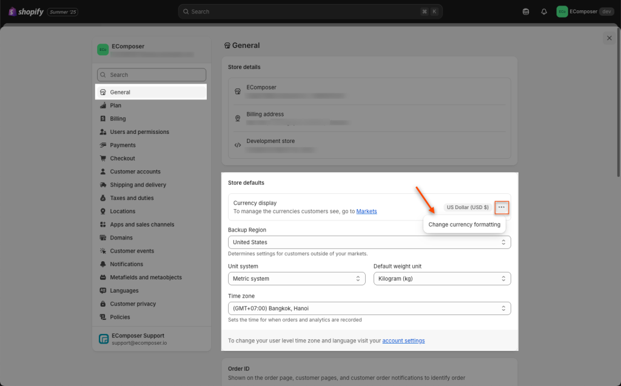Open the EComposer store details row
The width and height of the screenshot is (621, 386).
click(x=369, y=92)
